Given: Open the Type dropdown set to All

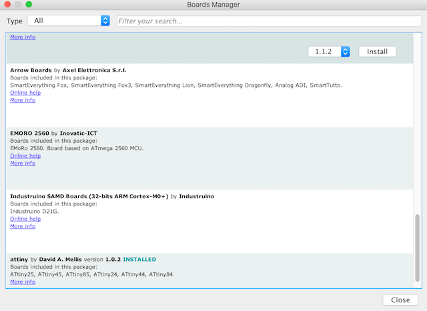Looking at the screenshot, I should point(69,21).
